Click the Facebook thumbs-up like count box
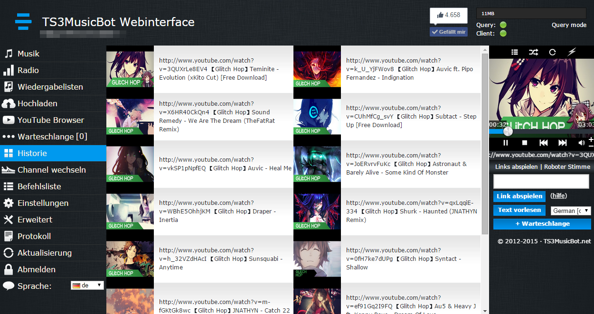Screen dimensions: 594x314 449,15
